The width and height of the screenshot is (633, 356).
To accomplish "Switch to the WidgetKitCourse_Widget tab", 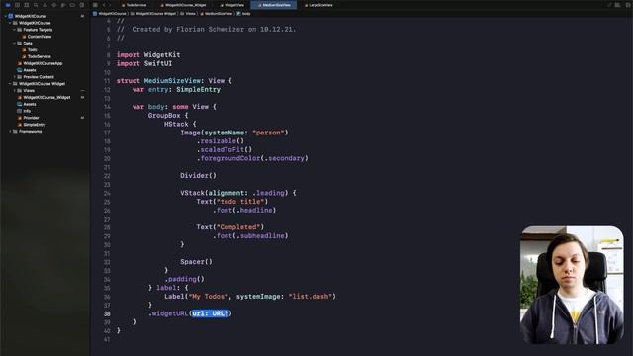I will point(183,5).
